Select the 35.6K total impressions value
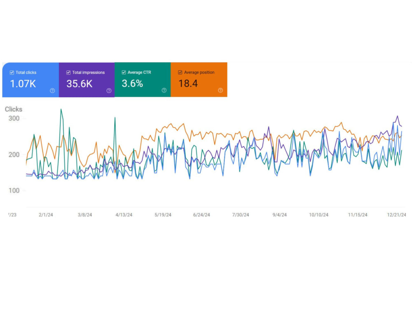 (x=80, y=84)
